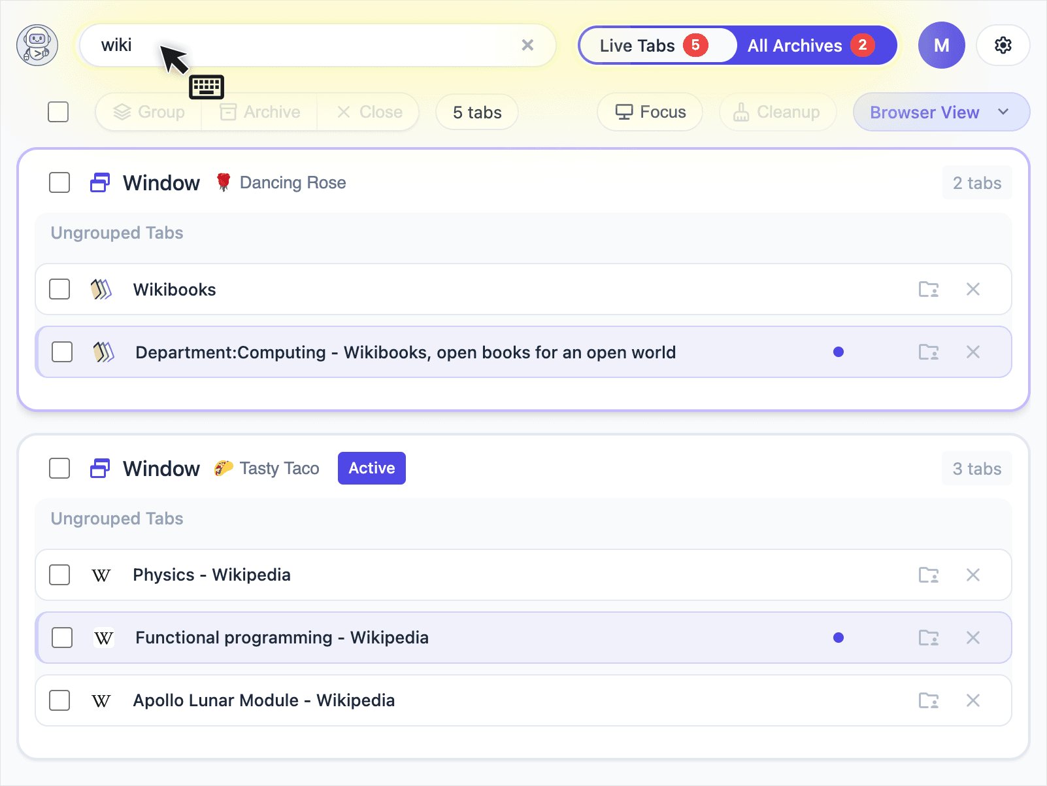The image size is (1047, 786).
Task: Click the rose emoji icon
Action: point(224,182)
